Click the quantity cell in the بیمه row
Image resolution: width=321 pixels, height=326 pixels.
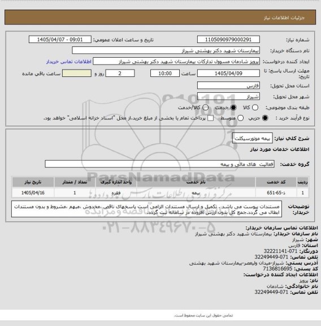click(x=75, y=193)
